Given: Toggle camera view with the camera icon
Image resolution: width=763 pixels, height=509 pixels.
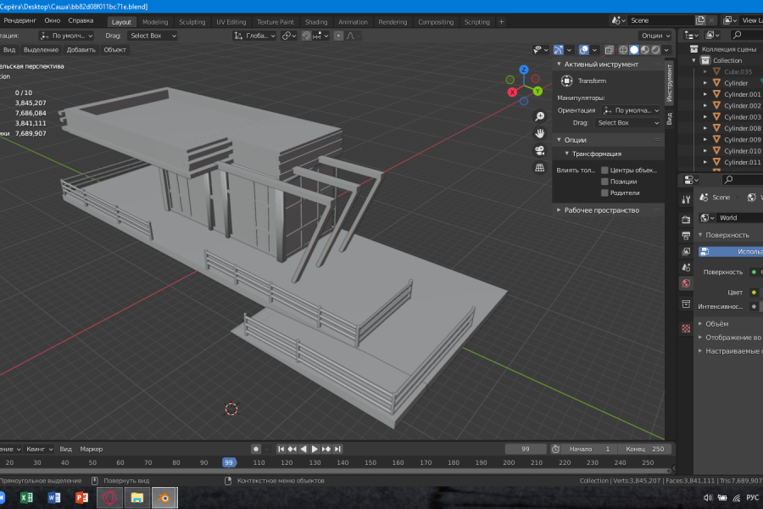Looking at the screenshot, I should 539,150.
